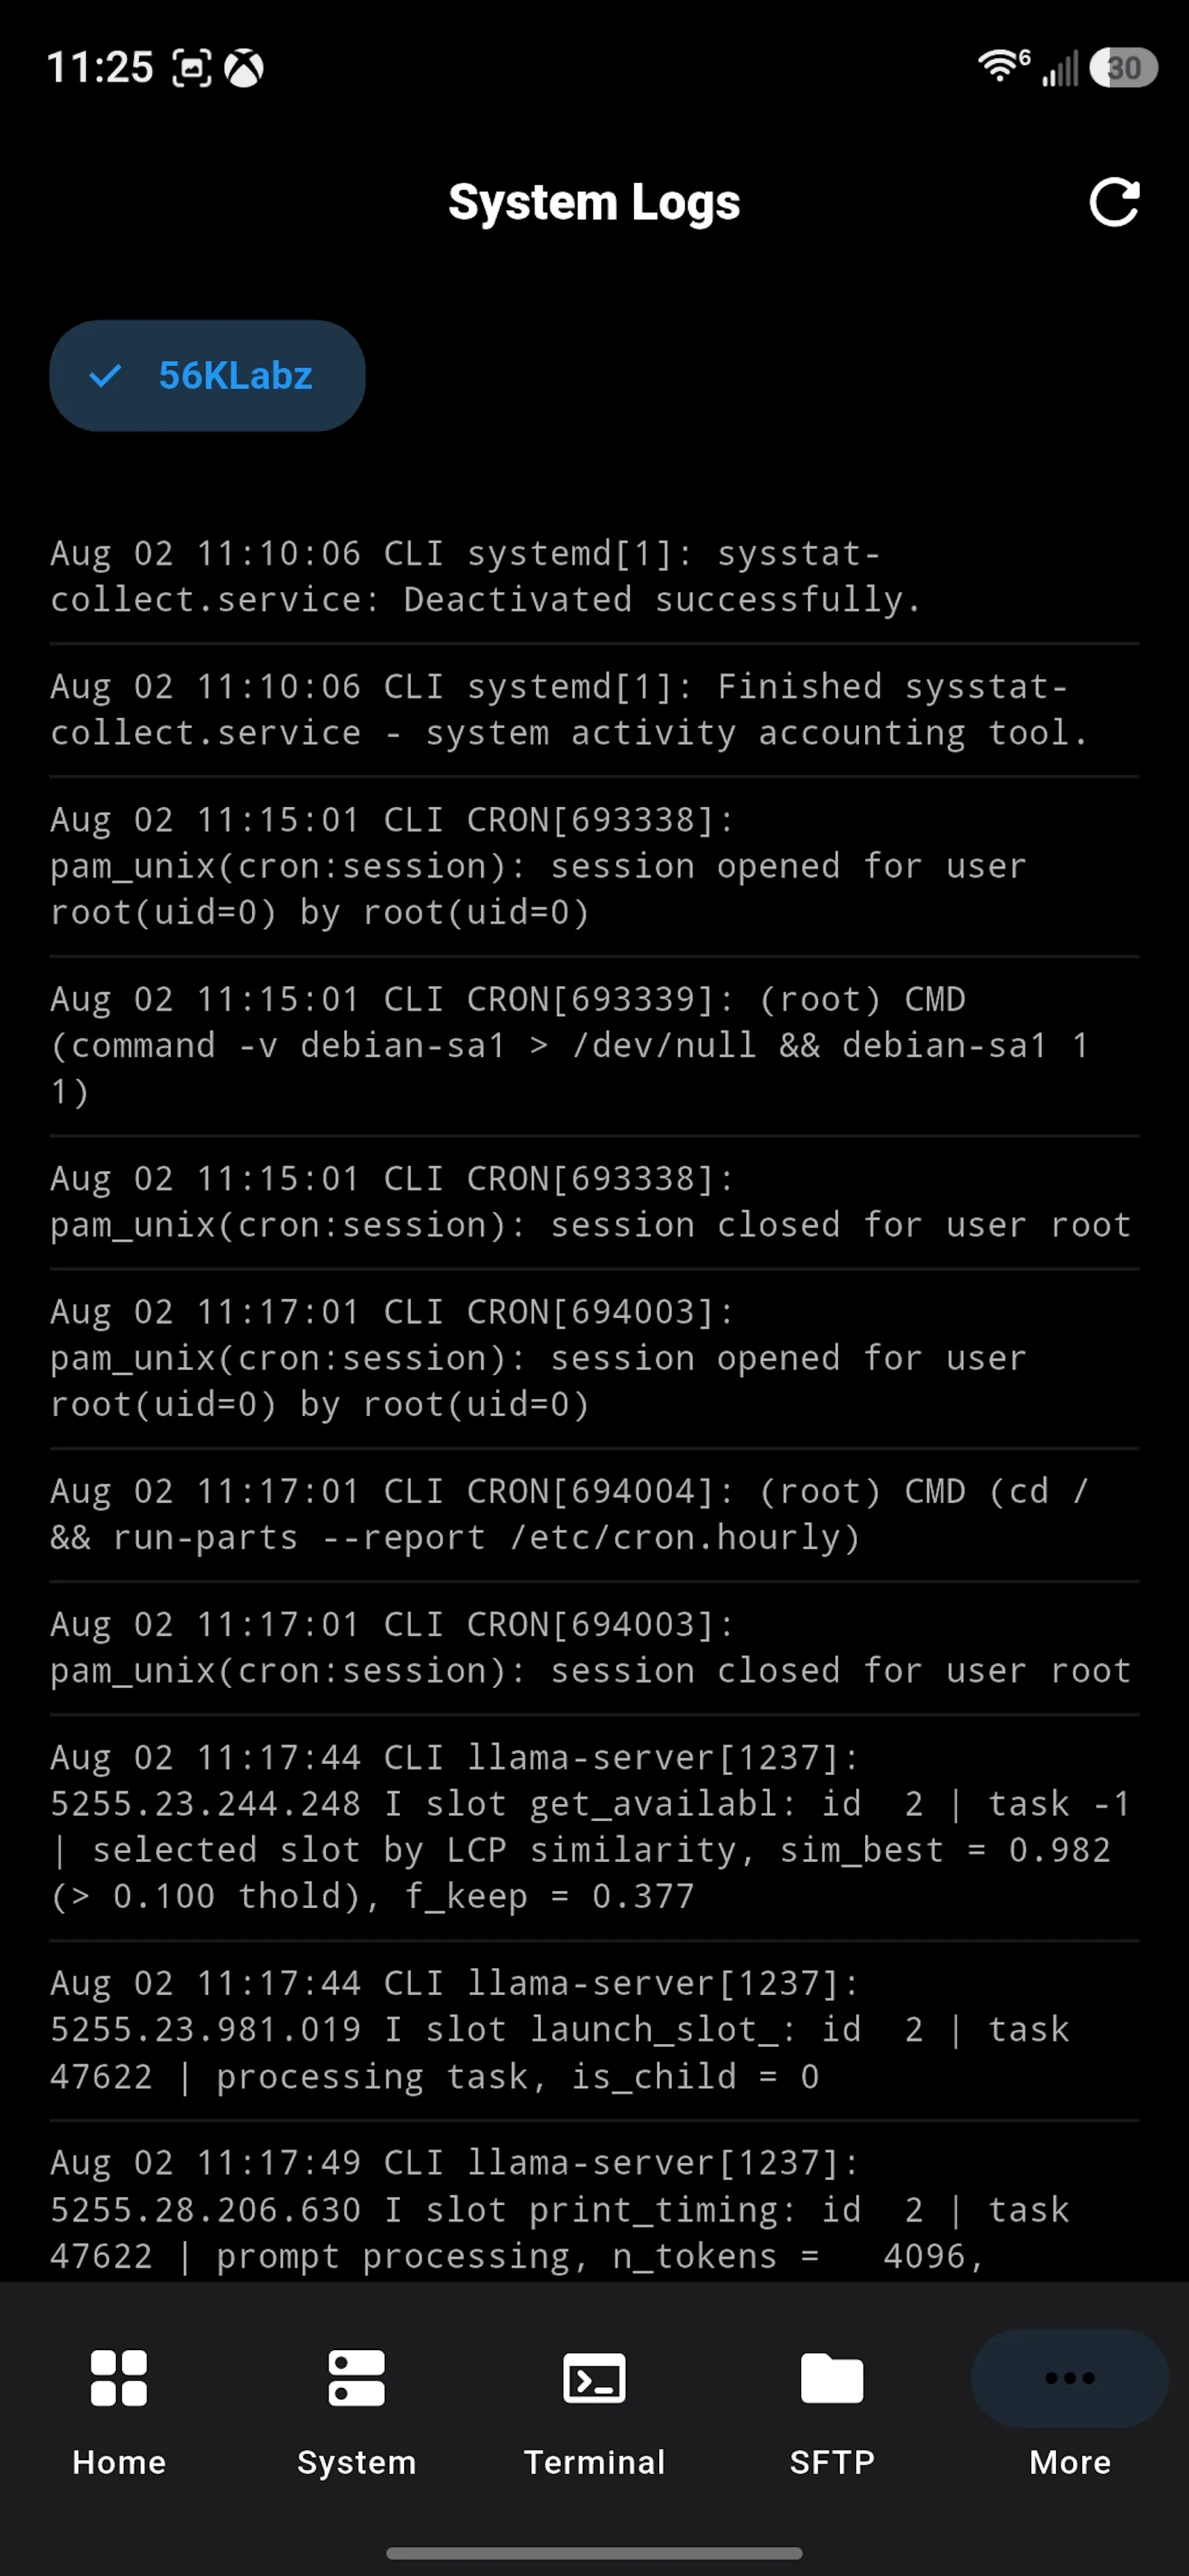Tap the Xbox notification icon
Screen dimensions: 1189x2576
point(243,68)
